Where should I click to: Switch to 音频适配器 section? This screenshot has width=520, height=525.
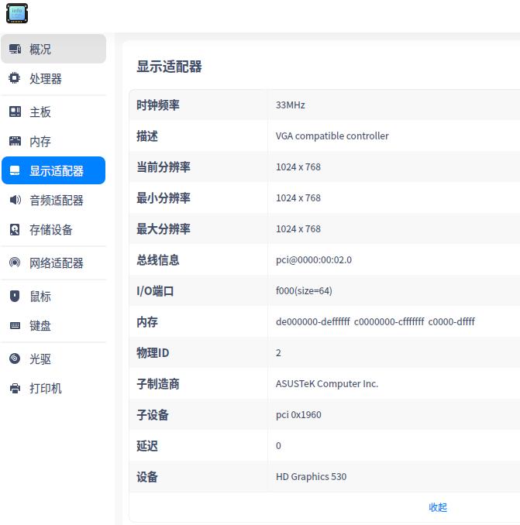click(53, 201)
